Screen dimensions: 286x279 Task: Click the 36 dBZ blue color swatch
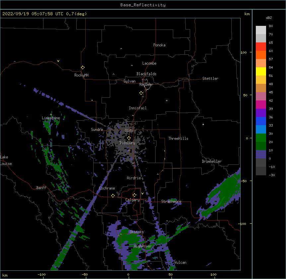pos(261,121)
